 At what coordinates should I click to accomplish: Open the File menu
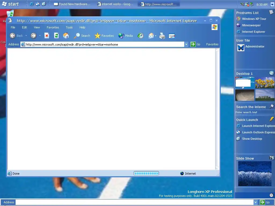pyautogui.click(x=13, y=27)
